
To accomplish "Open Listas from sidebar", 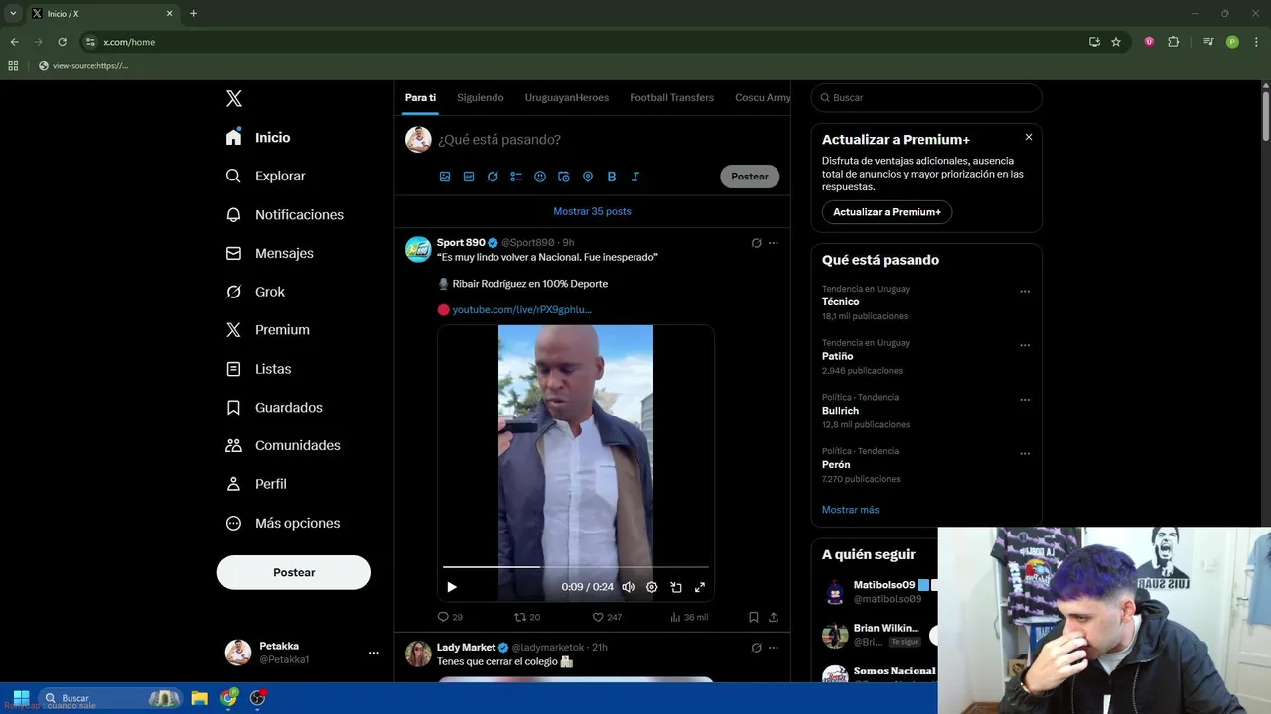I will click(x=258, y=369).
